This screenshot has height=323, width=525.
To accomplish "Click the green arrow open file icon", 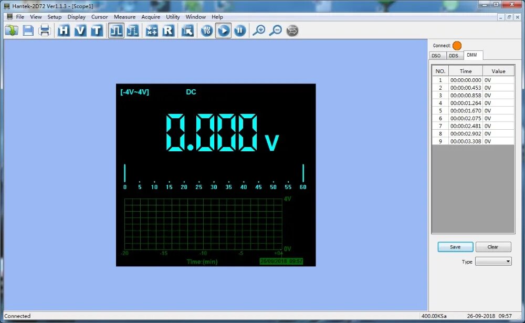I will [12, 30].
